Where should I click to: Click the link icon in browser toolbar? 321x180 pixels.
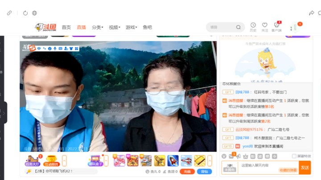click(9, 13)
